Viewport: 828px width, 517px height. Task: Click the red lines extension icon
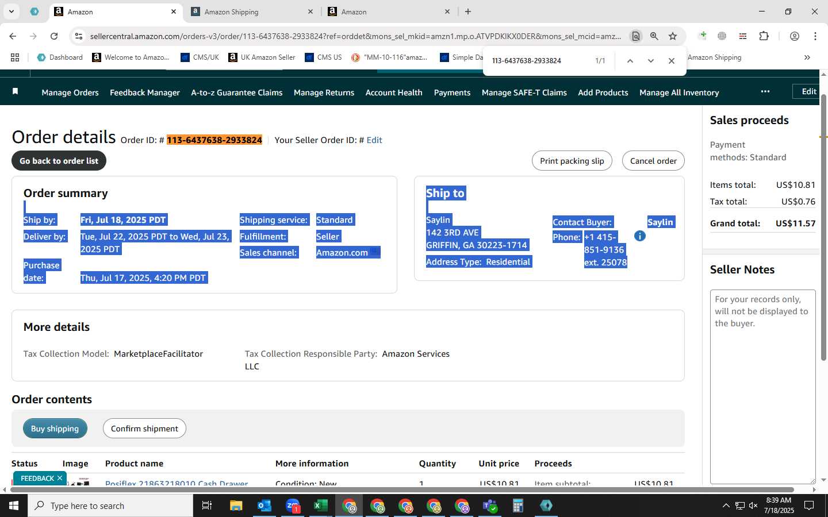click(x=743, y=36)
